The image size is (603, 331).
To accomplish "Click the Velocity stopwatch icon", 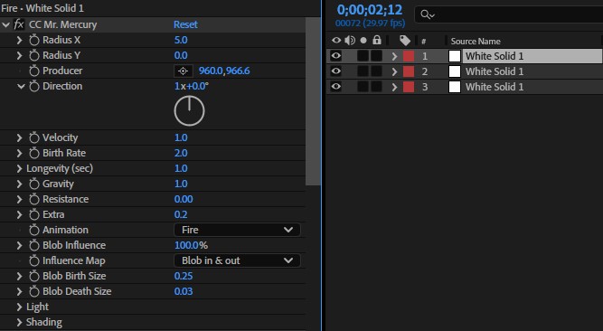I will point(34,137).
